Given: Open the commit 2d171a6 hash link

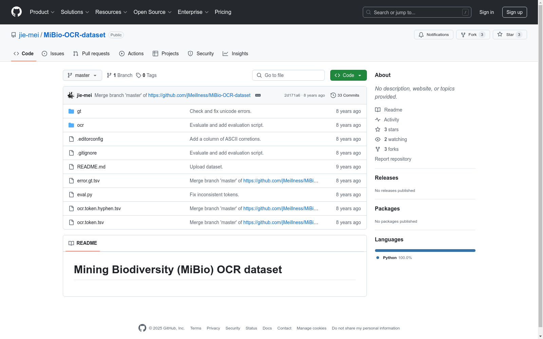Looking at the screenshot, I should [x=292, y=95].
